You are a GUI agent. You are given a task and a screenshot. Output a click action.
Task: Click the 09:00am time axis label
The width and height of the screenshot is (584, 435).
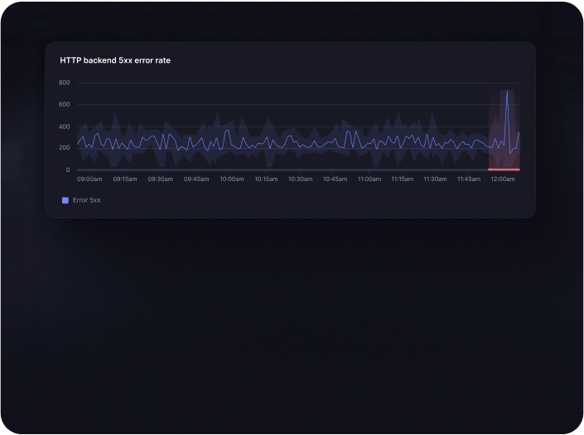90,179
